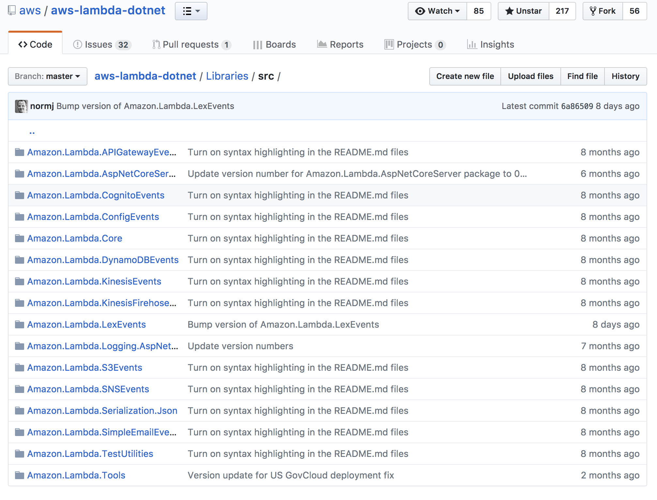Unstar the repository
Viewport: 657px width, 500px height.
tap(524, 11)
